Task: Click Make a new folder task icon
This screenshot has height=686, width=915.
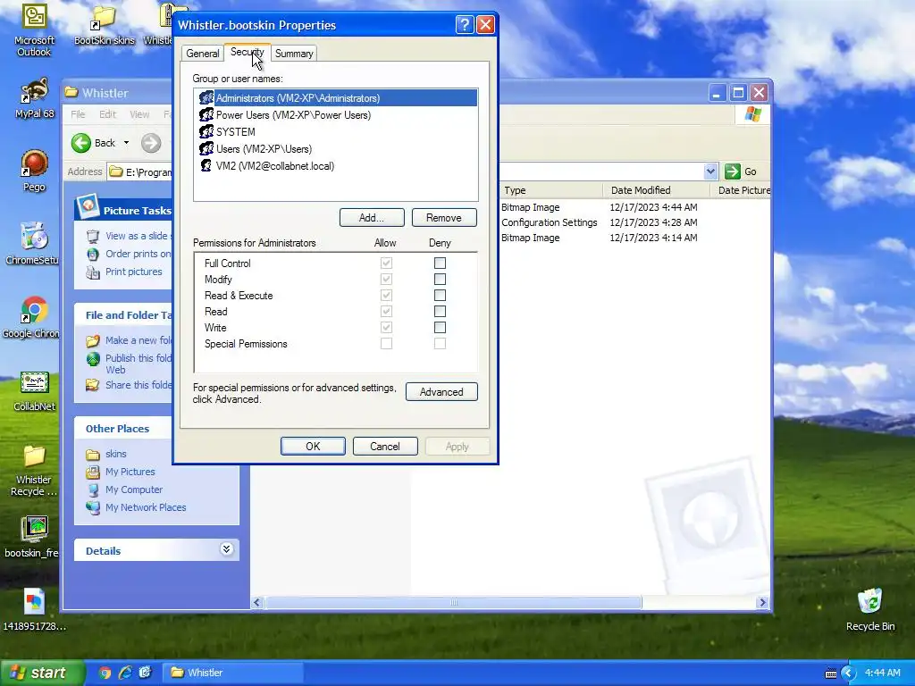Action: (93, 340)
